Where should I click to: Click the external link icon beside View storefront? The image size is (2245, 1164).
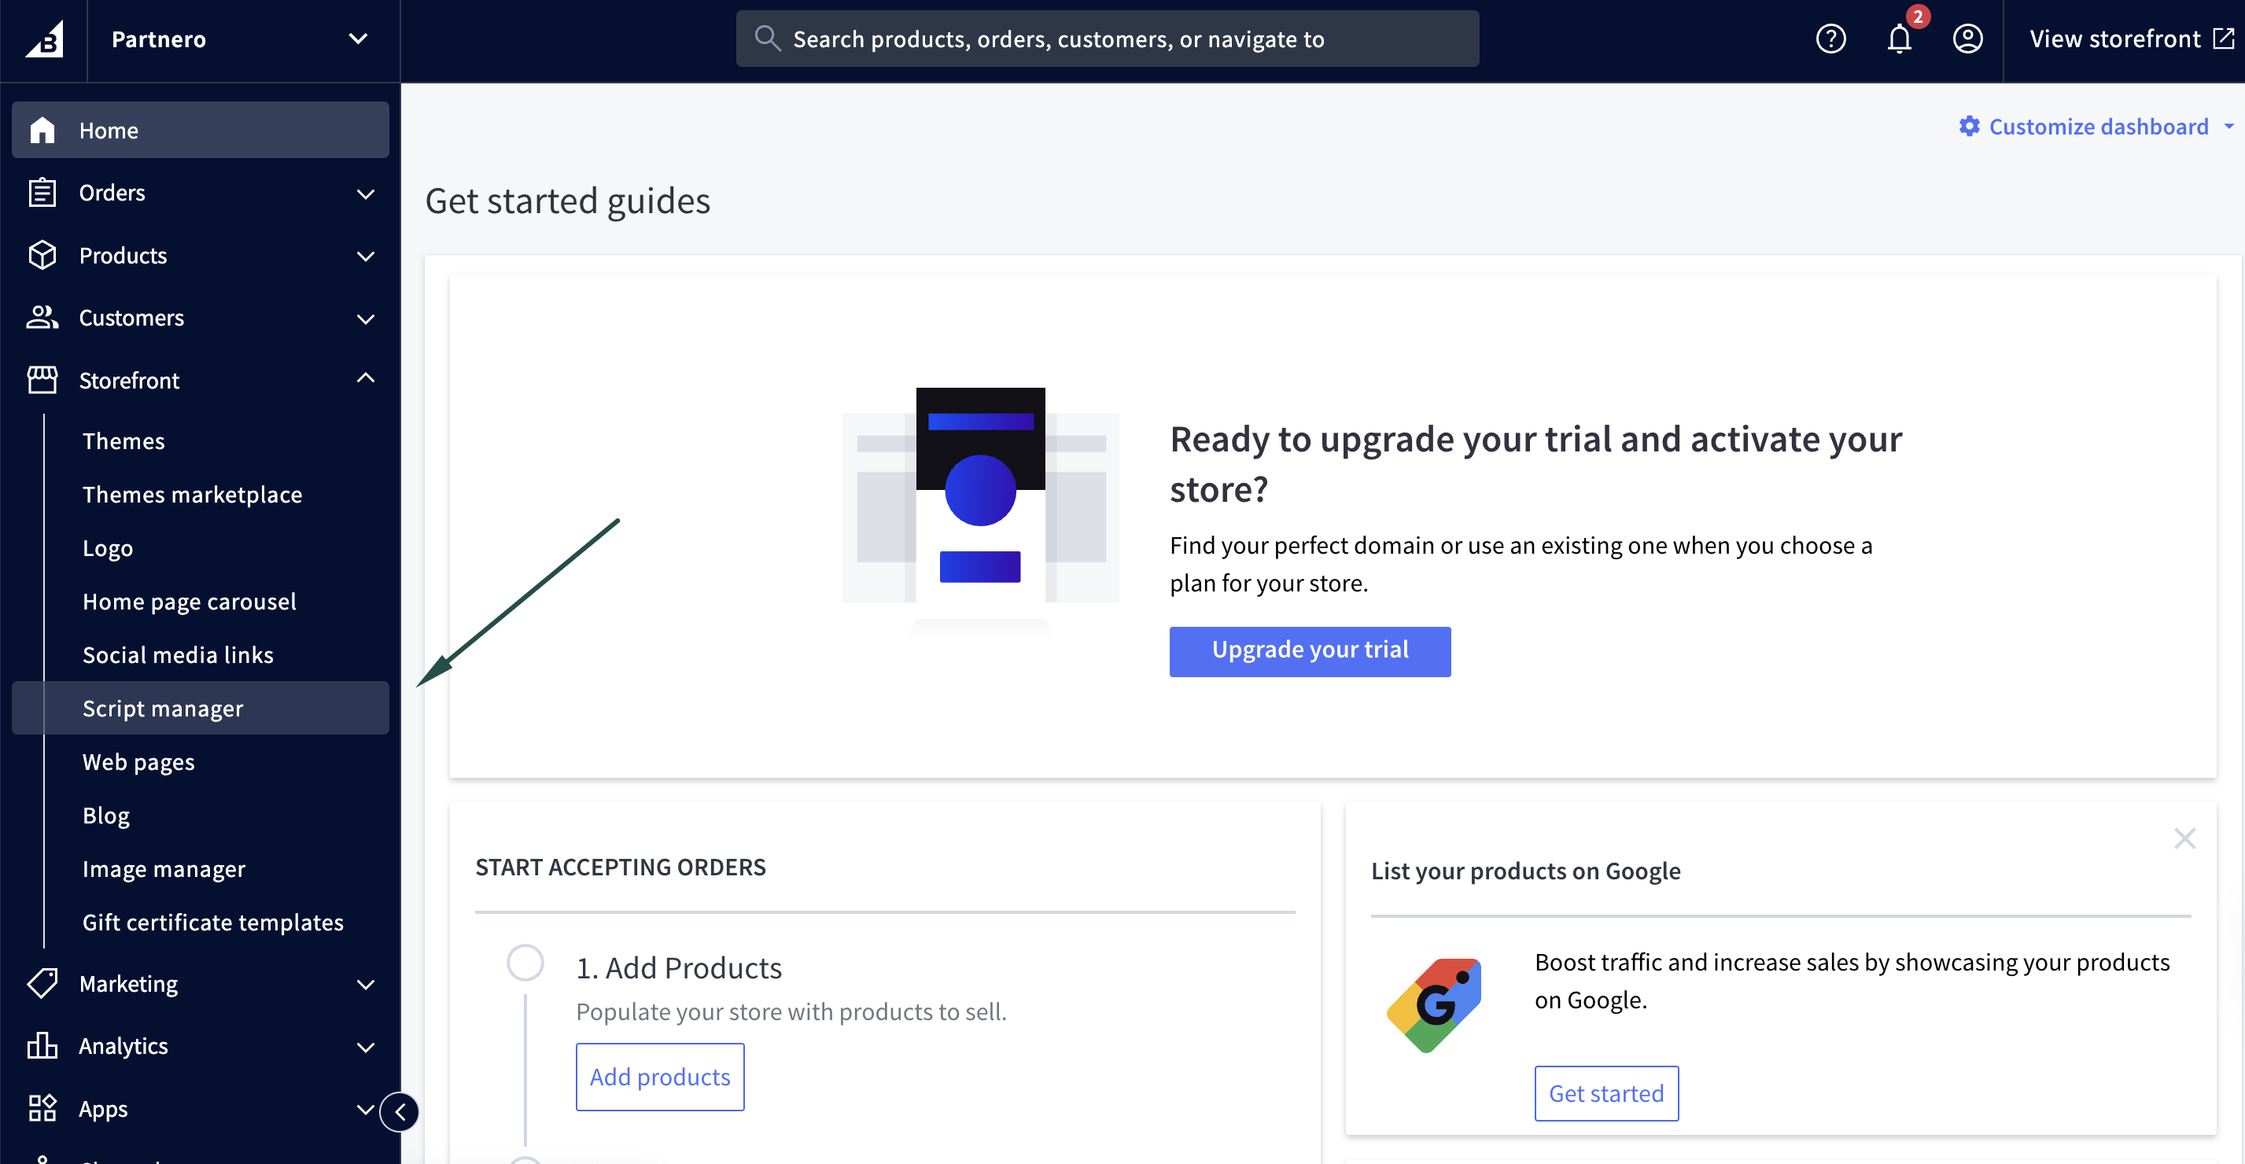2224,39
